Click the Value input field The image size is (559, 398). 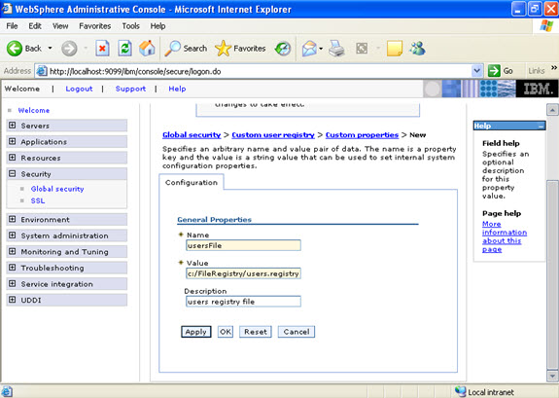point(243,273)
